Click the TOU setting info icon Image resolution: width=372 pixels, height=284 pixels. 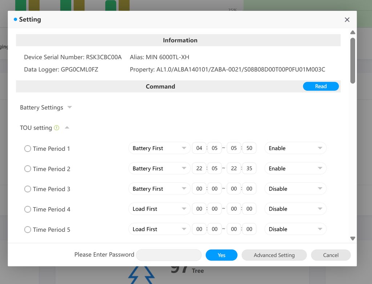(56, 128)
